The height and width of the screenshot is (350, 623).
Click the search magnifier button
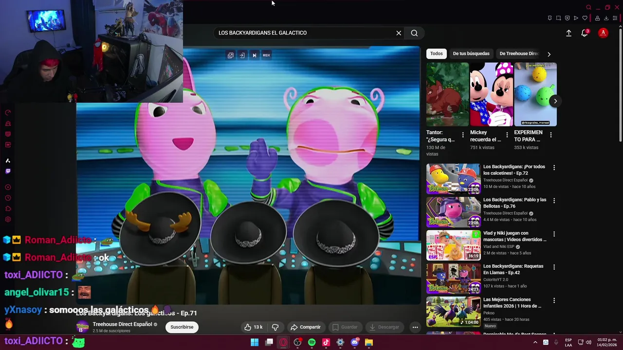(x=414, y=33)
